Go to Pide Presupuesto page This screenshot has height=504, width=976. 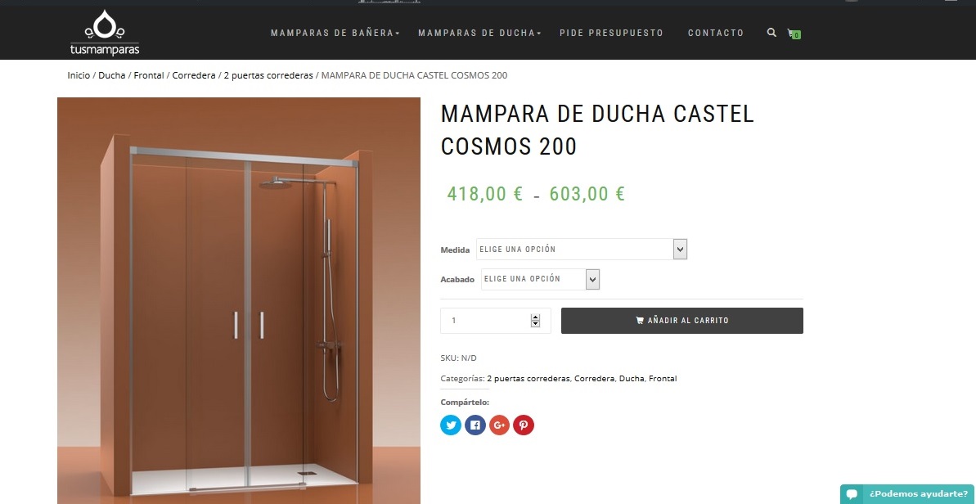click(611, 33)
